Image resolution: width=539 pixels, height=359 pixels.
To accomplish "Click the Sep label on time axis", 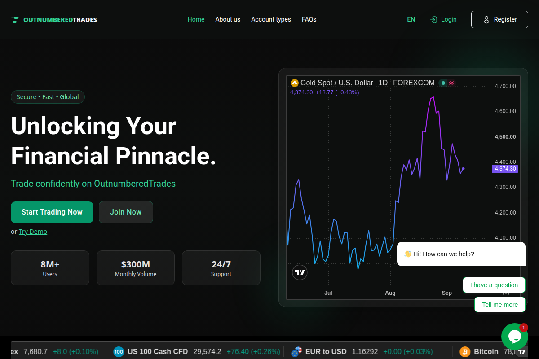I will click(x=447, y=293).
